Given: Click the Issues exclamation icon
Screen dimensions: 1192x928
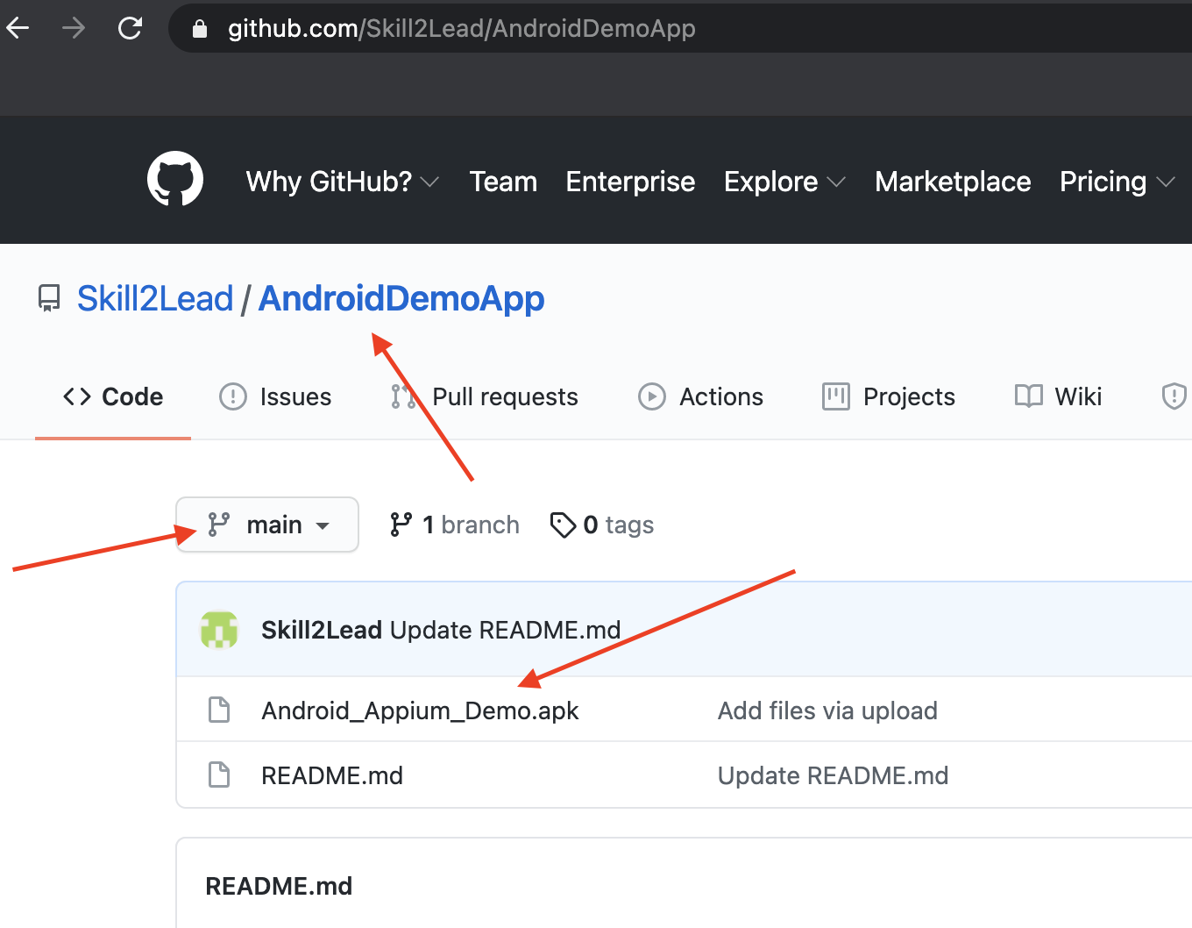Looking at the screenshot, I should pyautogui.click(x=231, y=396).
